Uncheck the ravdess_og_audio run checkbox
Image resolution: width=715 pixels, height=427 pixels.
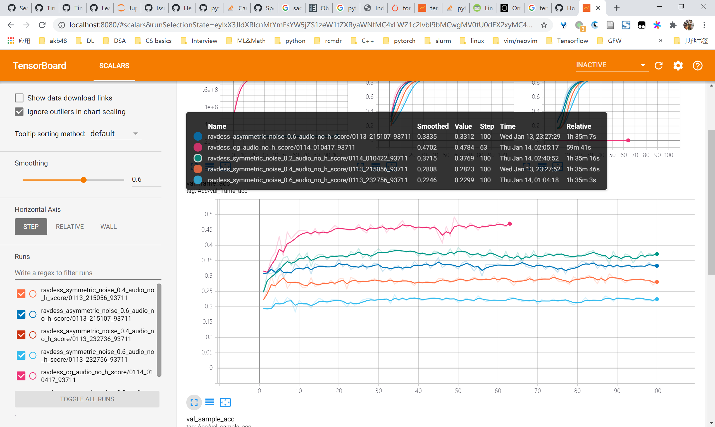click(x=21, y=376)
